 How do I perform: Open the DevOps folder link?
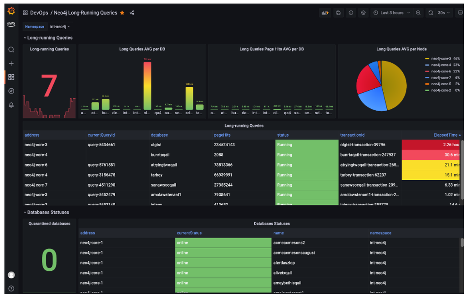[39, 13]
